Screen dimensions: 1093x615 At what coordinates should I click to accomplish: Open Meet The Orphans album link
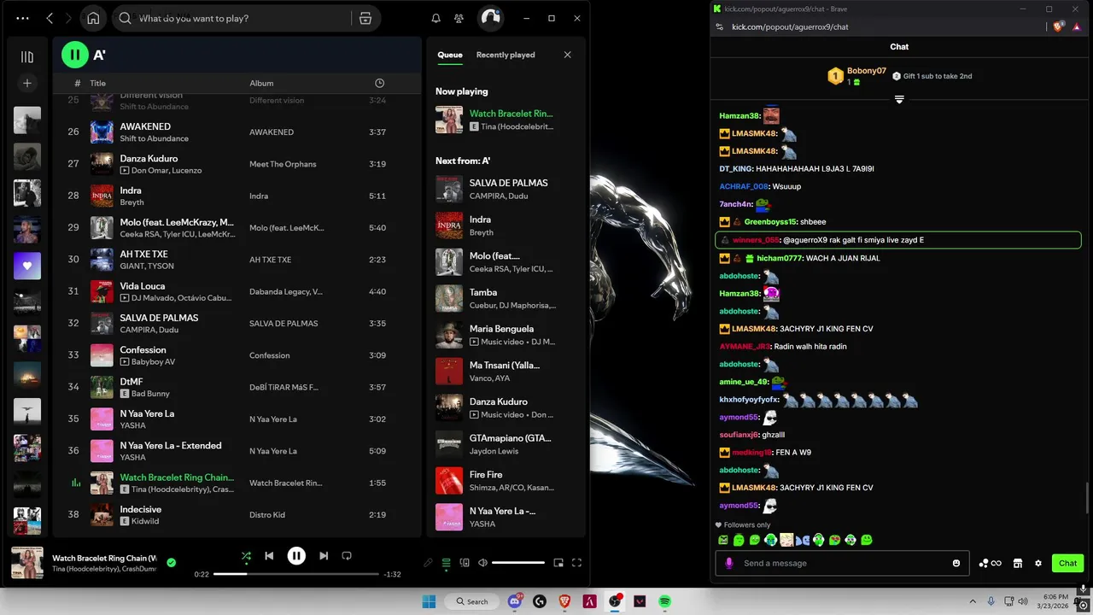click(x=283, y=164)
